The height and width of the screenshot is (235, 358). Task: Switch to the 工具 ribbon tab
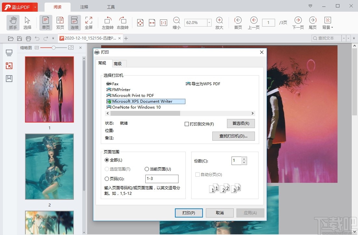pos(111,7)
